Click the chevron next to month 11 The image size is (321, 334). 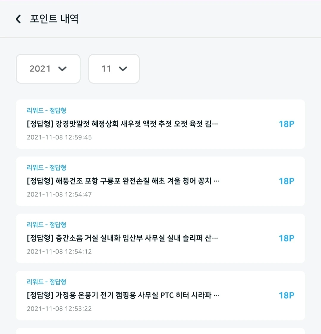123,69
